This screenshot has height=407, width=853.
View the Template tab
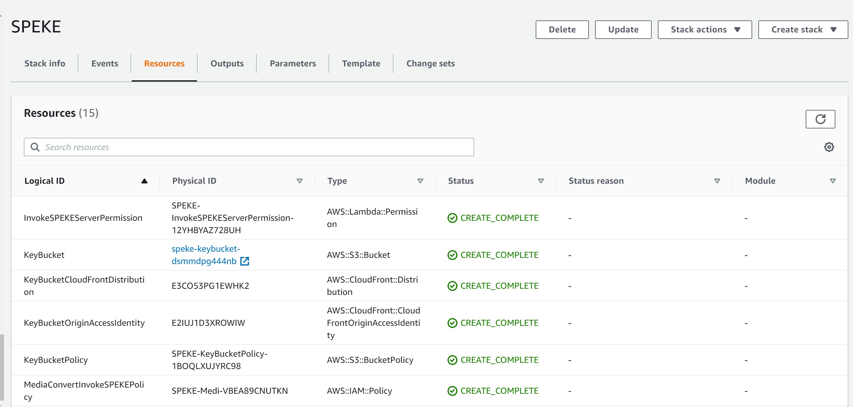click(x=361, y=64)
